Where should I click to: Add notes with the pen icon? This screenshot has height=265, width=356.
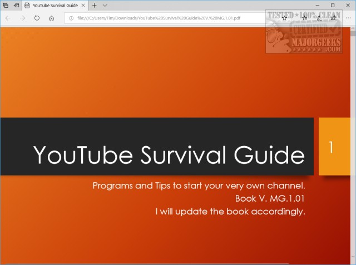pyautogui.click(x=319, y=18)
